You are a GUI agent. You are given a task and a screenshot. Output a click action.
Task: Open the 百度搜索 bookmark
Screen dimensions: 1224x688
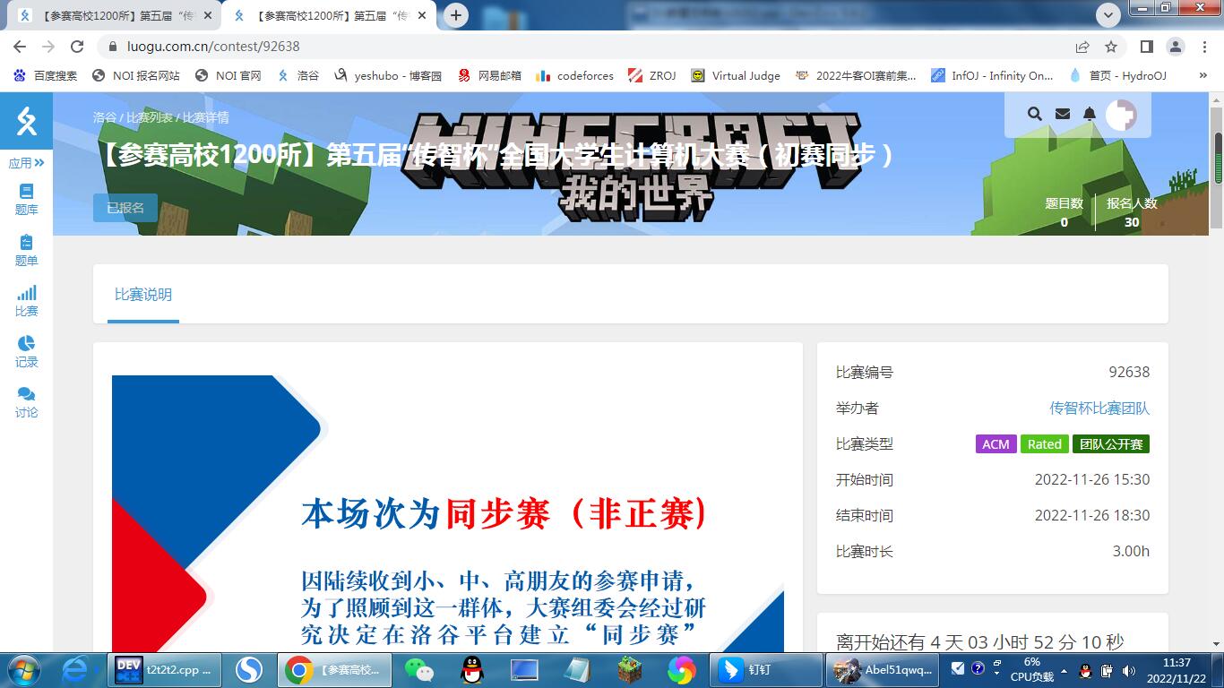pos(47,76)
